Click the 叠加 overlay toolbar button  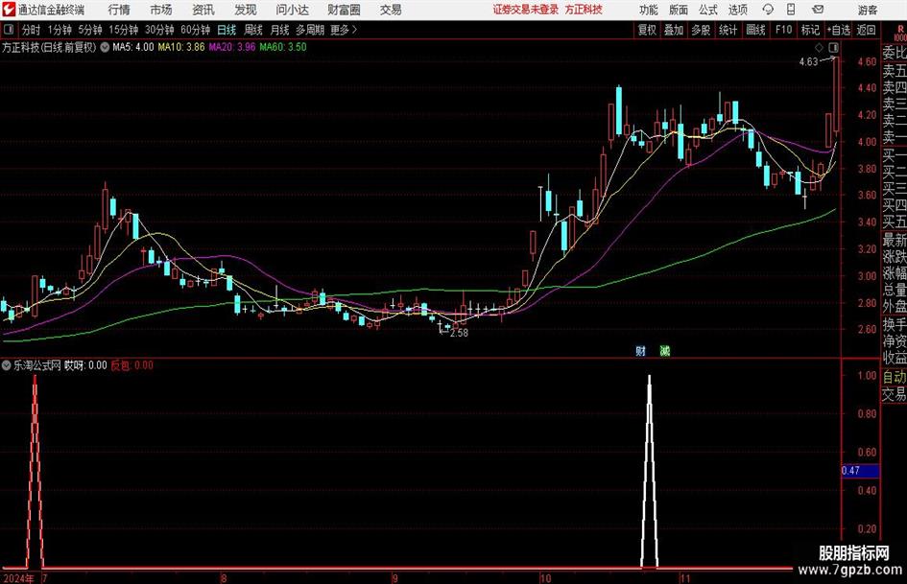(674, 30)
